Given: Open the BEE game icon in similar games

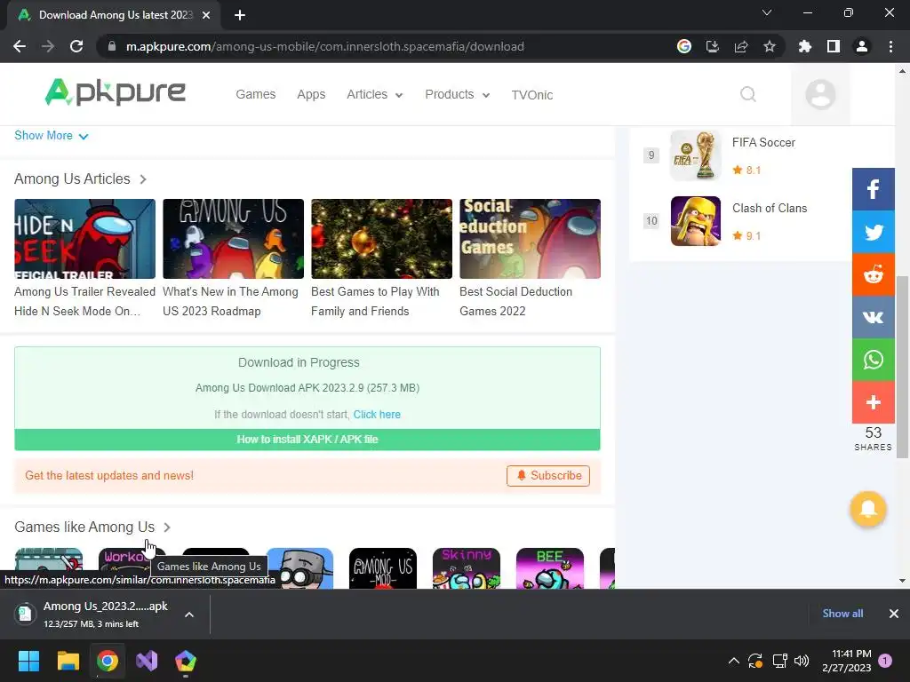Looking at the screenshot, I should [549, 568].
